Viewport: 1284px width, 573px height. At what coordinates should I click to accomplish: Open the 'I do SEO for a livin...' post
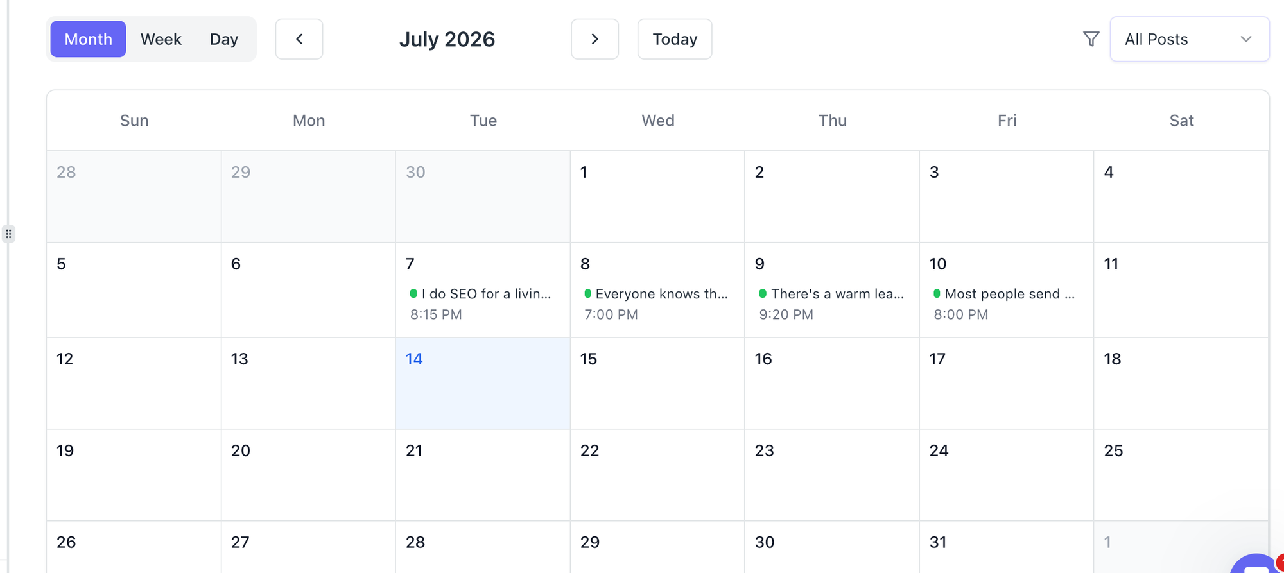pyautogui.click(x=481, y=304)
